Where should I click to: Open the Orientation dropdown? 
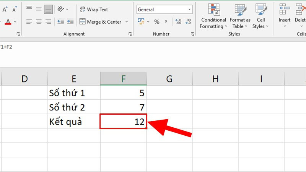(x=63, y=9)
